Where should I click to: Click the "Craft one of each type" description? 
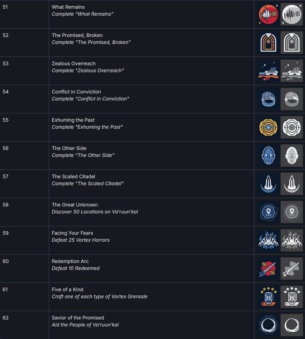tap(99, 296)
